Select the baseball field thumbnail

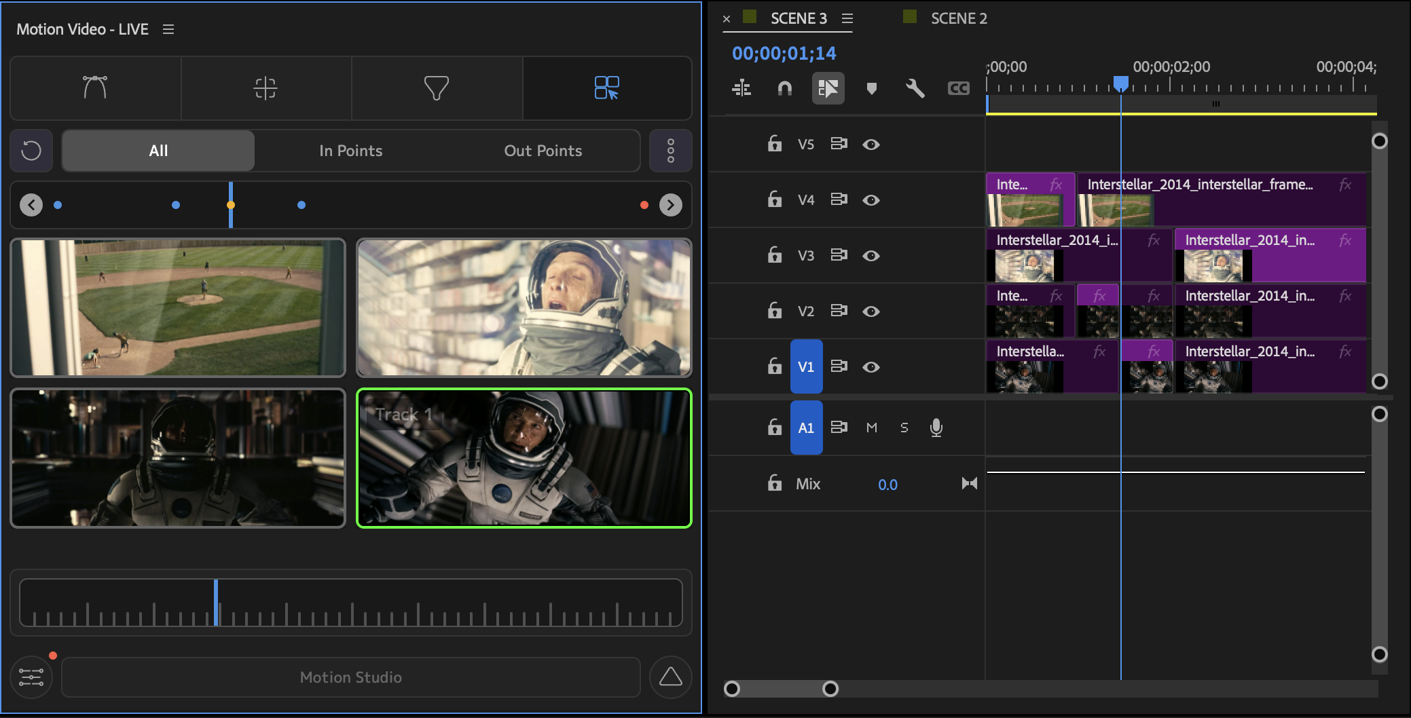(178, 307)
